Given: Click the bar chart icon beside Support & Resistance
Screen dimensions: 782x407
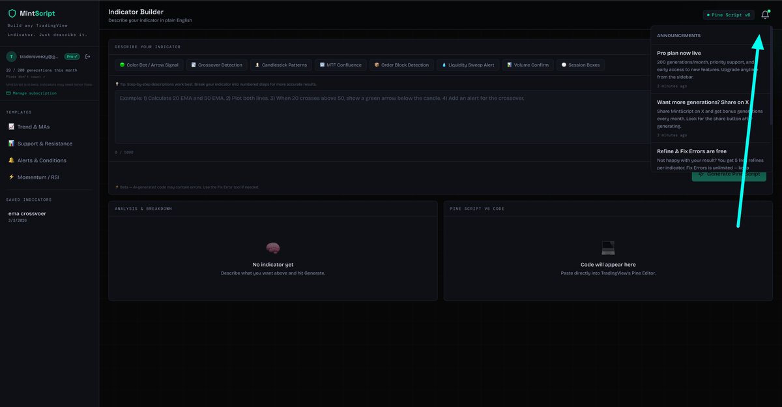Looking at the screenshot, I should click(11, 143).
